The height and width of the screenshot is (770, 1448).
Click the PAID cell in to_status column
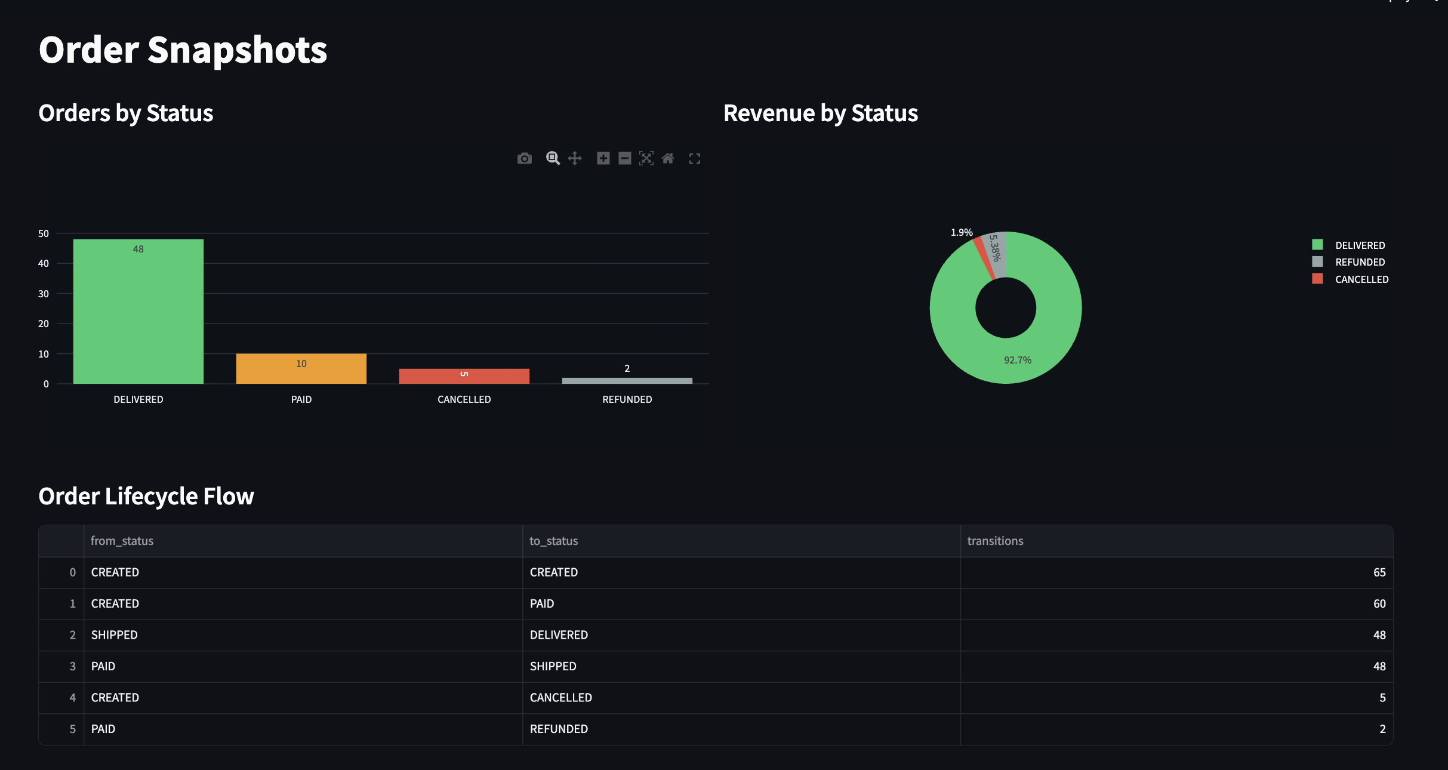741,603
